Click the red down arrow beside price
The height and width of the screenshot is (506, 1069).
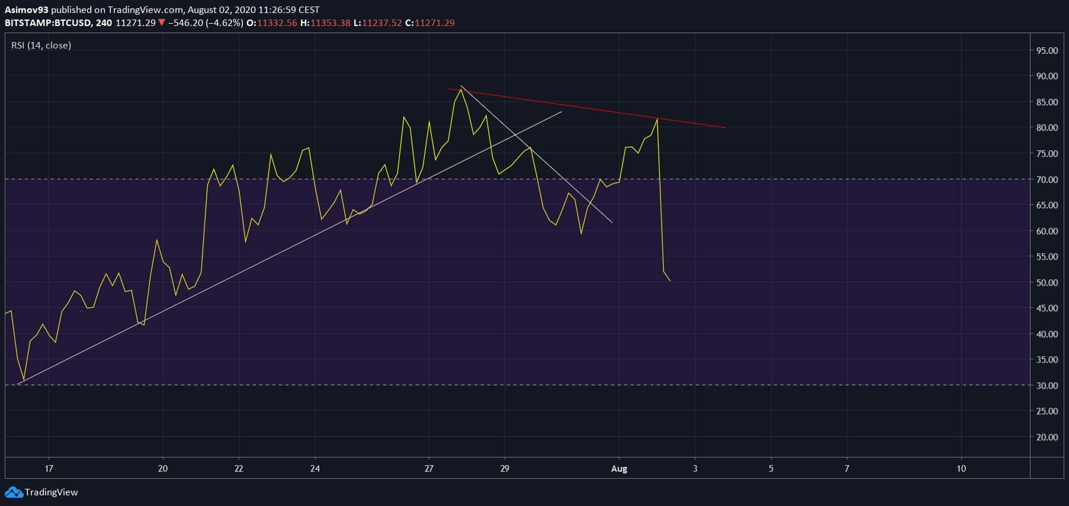coord(162,22)
